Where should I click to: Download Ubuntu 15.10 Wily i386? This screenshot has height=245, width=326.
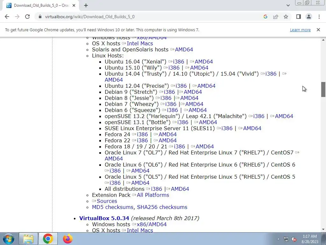(x=174, y=68)
